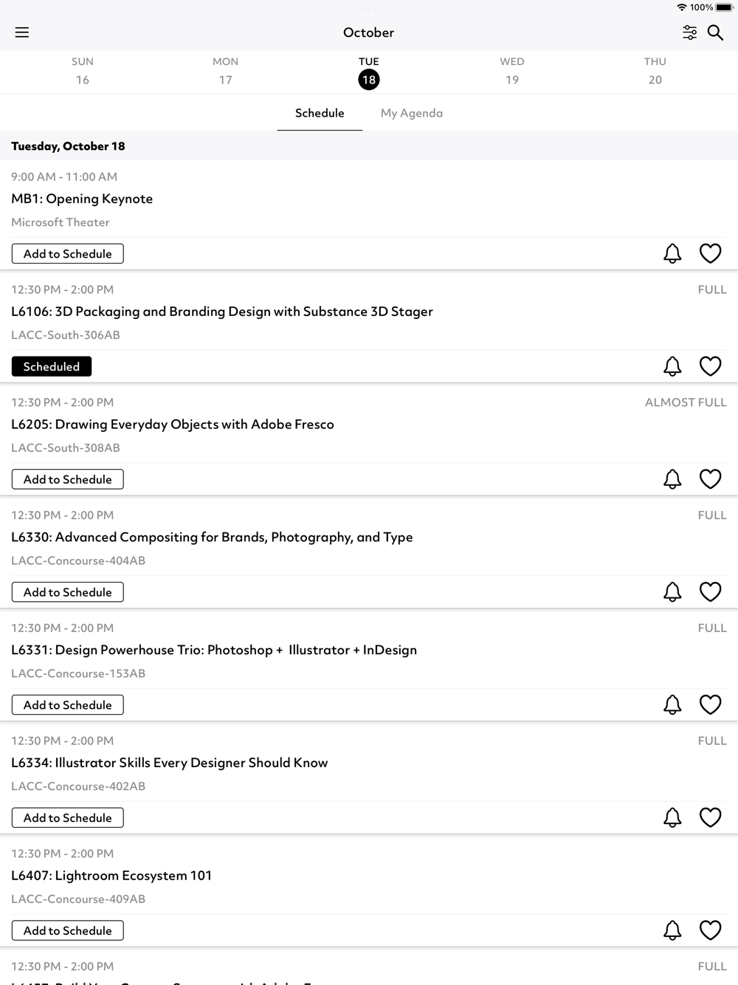The image size is (738, 985).
Task: Open L6330 Advanced Compositing session details
Action: (212, 538)
